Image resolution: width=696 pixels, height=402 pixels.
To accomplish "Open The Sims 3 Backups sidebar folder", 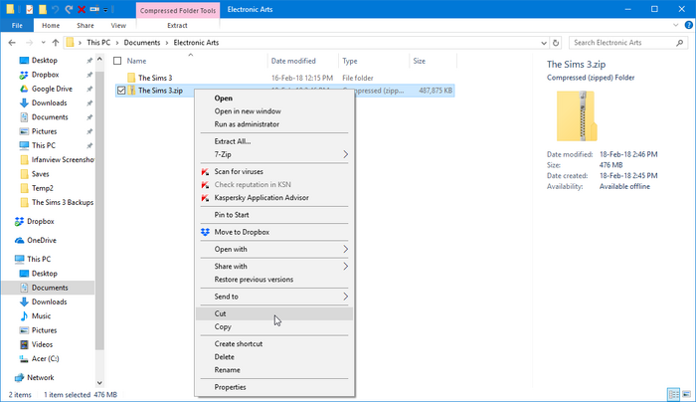I will tap(63, 202).
